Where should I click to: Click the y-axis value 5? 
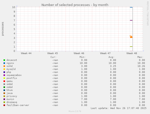[14, 29]
